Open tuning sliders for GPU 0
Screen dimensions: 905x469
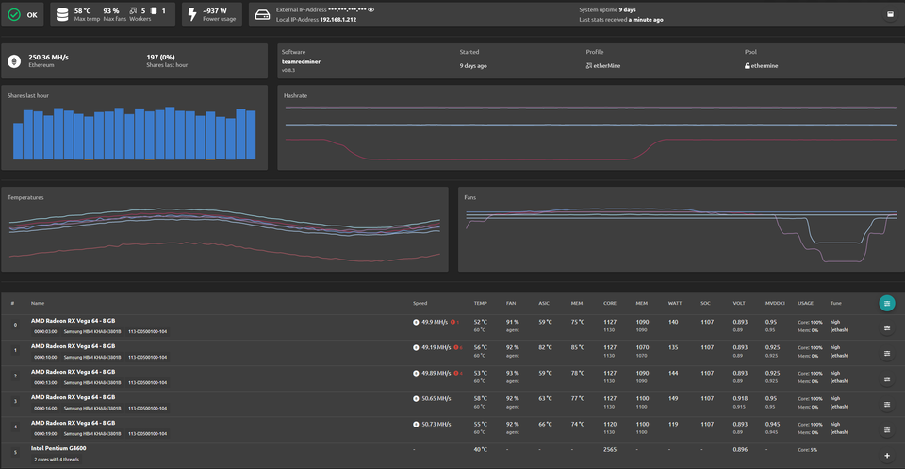pos(887,328)
